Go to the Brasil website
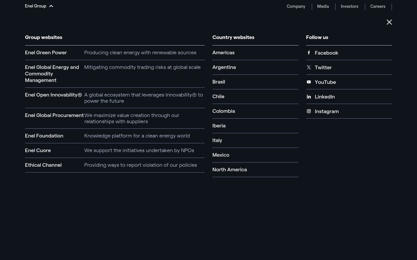The width and height of the screenshot is (417, 260). coord(219,82)
